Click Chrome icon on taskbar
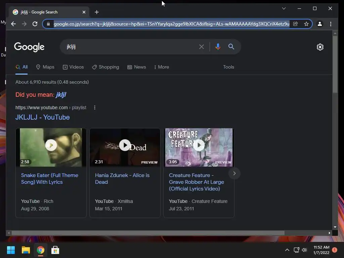The height and width of the screenshot is (258, 344). click(x=41, y=250)
